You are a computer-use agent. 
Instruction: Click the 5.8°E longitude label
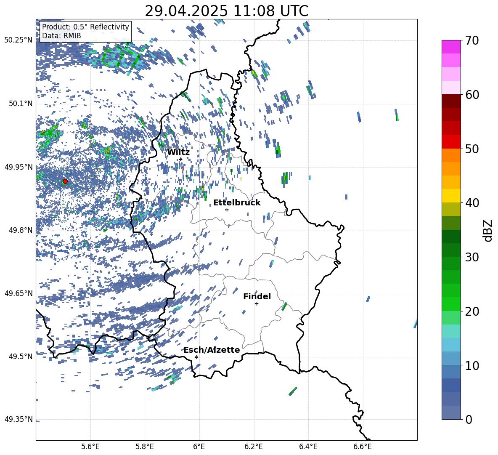[145, 447]
